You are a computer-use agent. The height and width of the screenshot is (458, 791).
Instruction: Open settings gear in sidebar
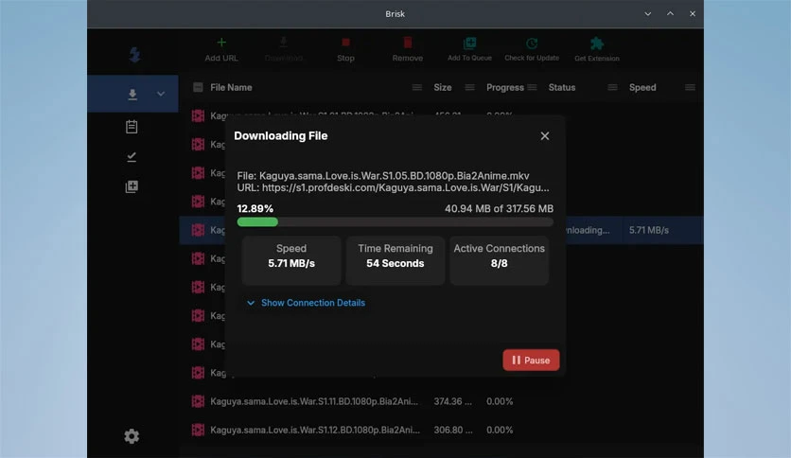132,436
